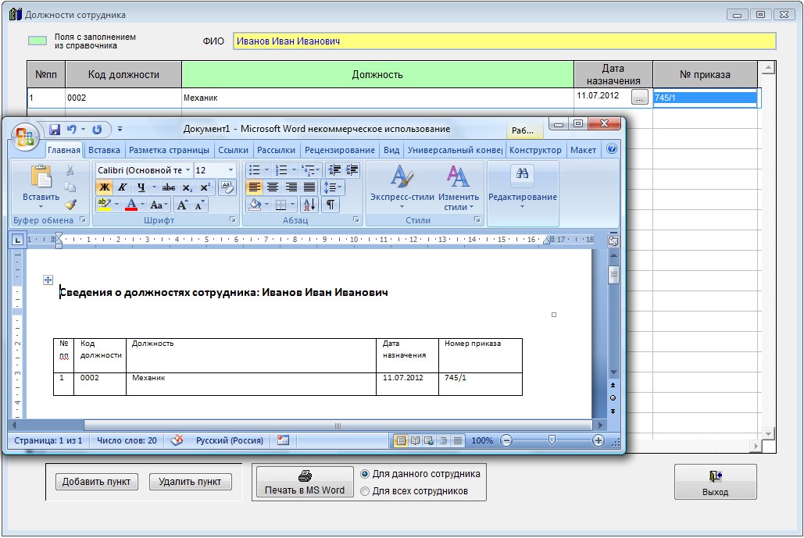
Task: Center-align the paragraph text
Action: point(273,187)
